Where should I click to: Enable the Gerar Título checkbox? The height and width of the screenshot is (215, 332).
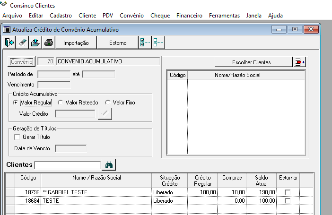coord(17,137)
